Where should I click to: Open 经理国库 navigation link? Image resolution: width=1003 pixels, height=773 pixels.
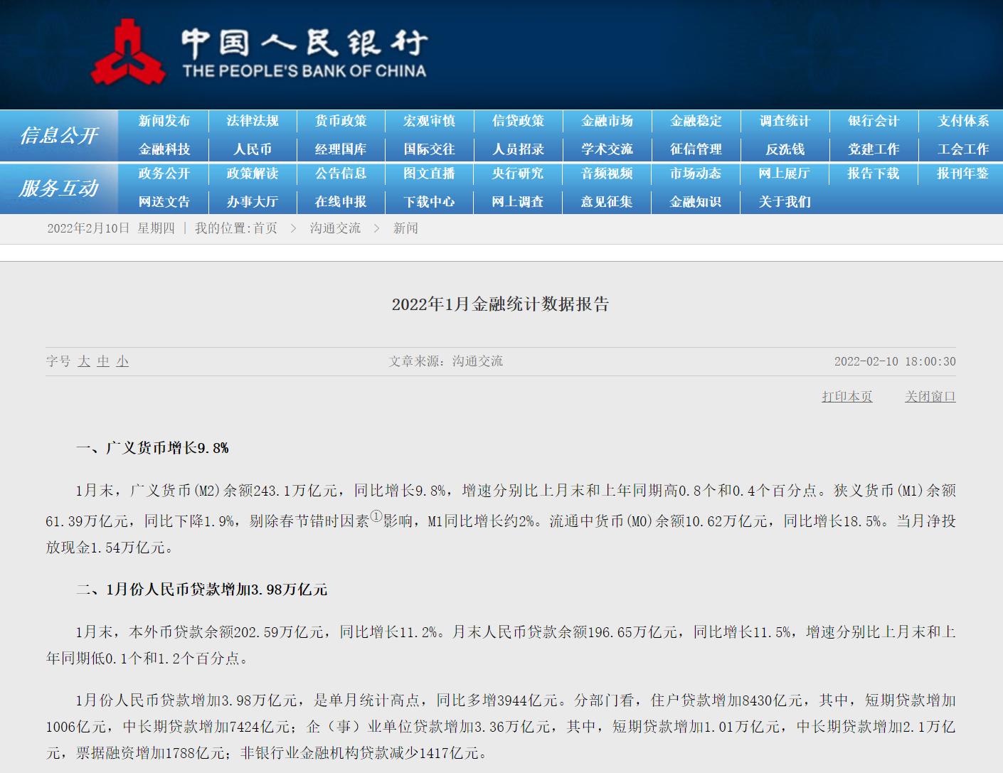(x=341, y=149)
